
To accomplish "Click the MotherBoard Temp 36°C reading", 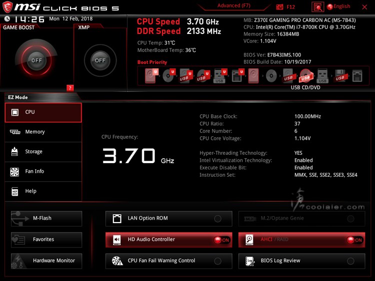I will click(x=166, y=50).
